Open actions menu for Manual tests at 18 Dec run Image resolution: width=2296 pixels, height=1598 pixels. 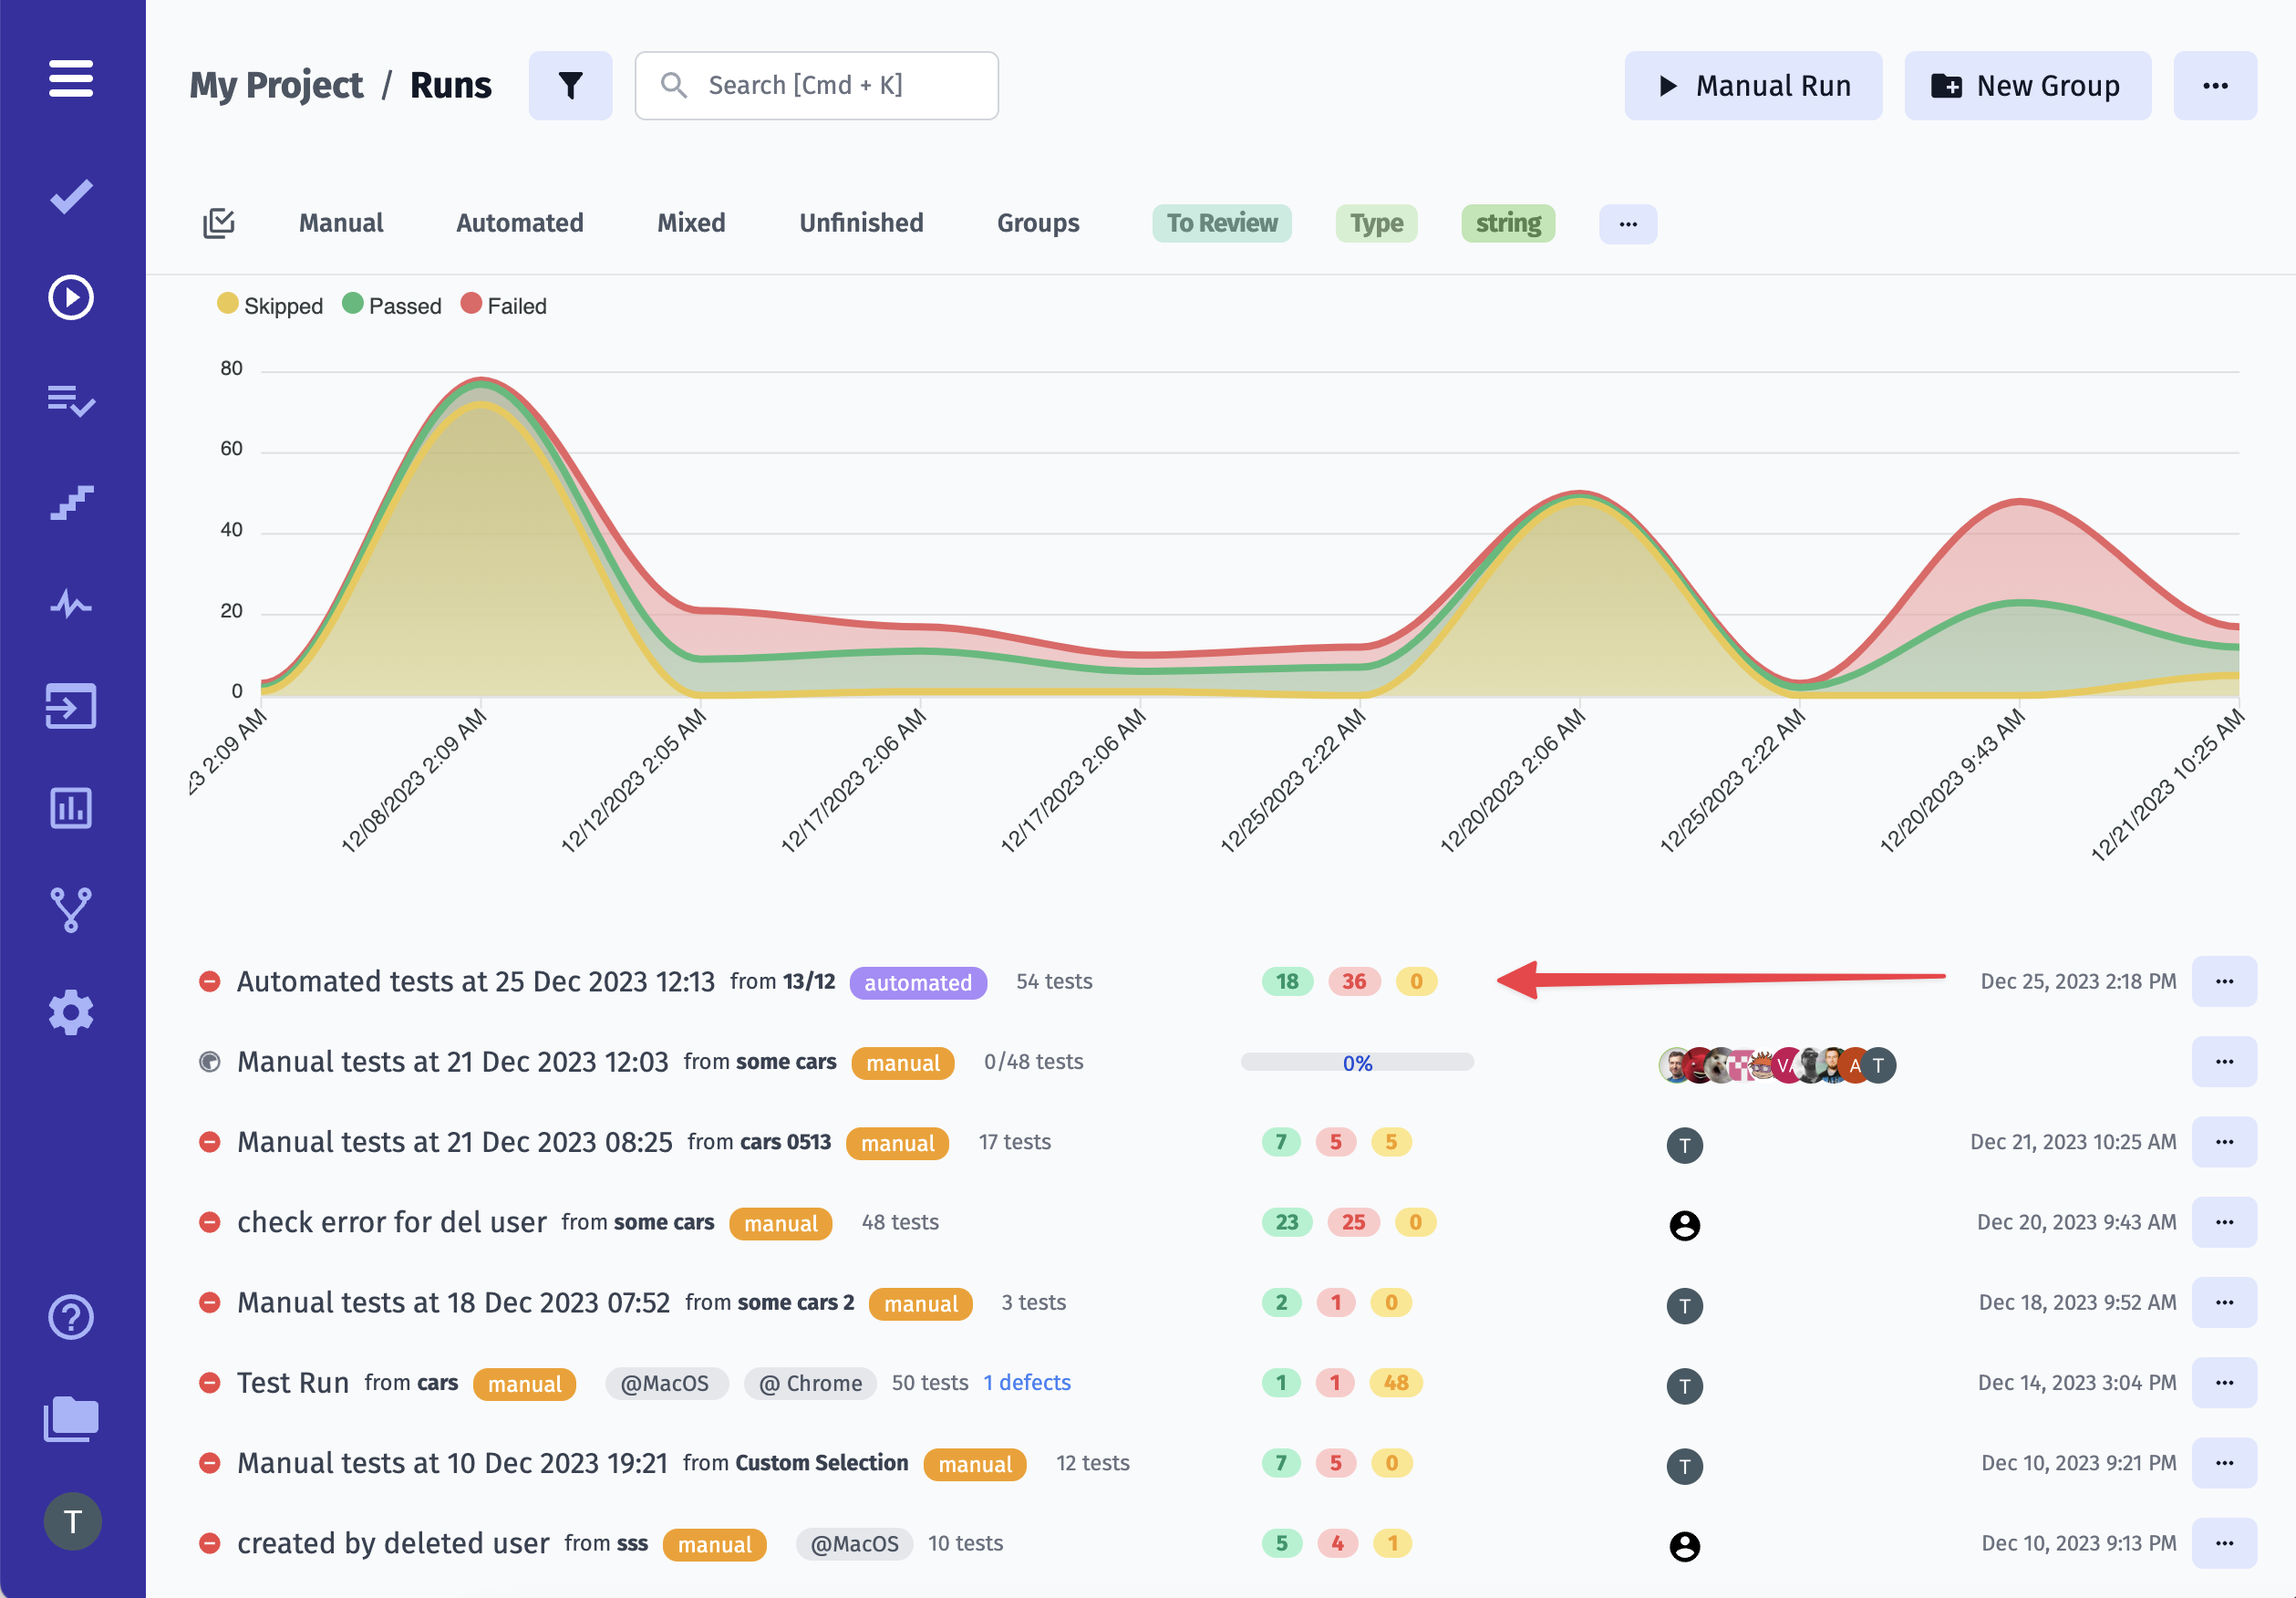click(2224, 1302)
